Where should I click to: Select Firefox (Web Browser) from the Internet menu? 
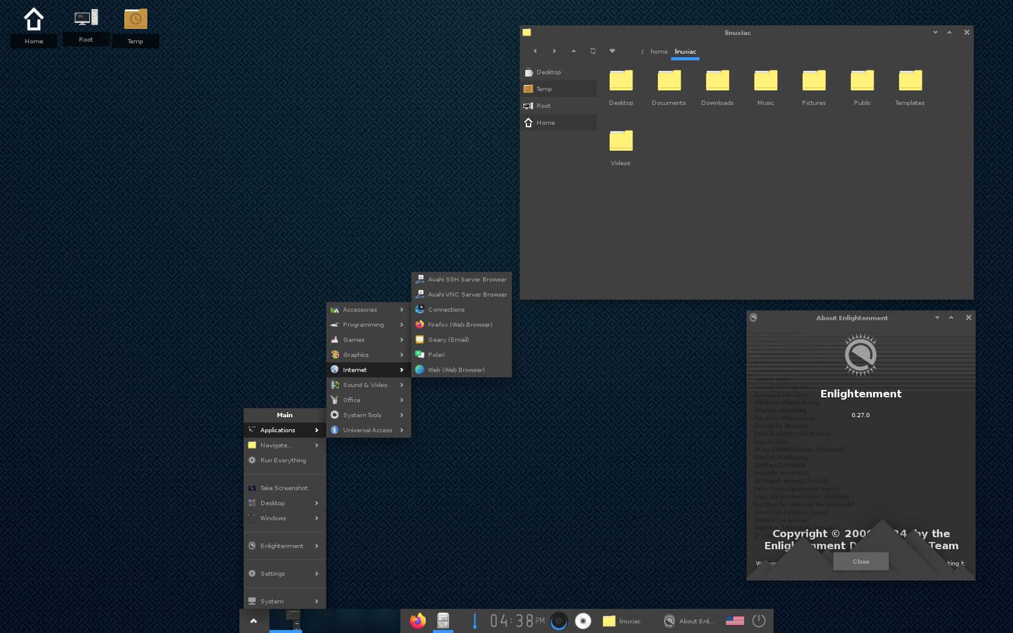click(x=459, y=324)
